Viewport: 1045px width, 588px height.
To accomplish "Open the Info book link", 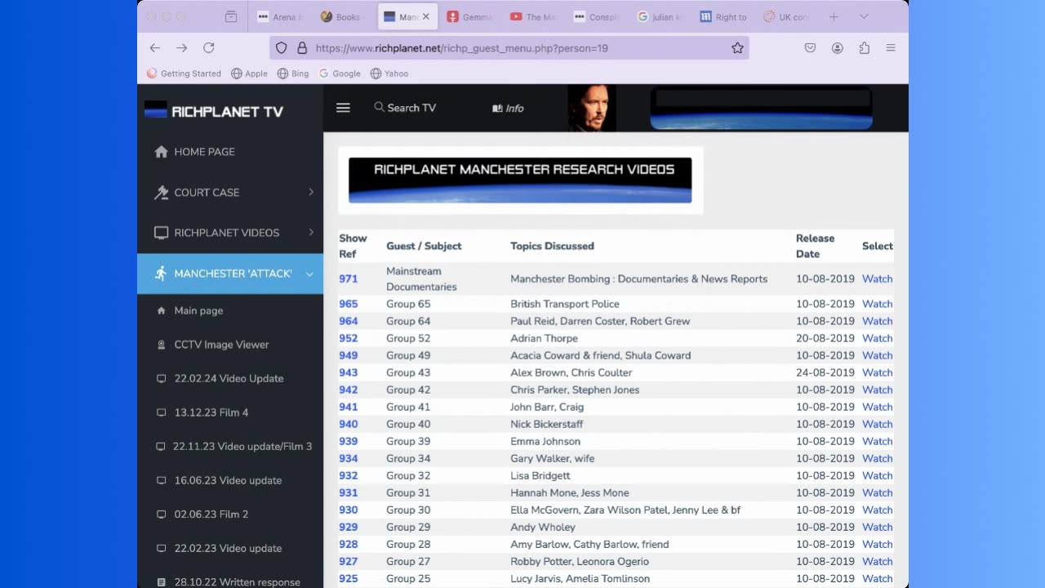I will (x=508, y=108).
